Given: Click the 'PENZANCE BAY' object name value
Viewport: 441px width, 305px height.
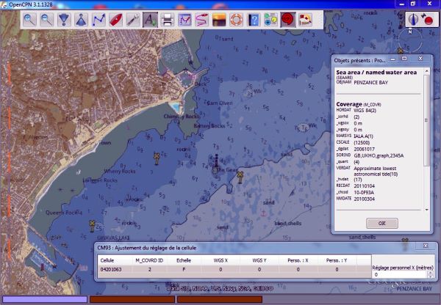Looking at the screenshot, I should pyautogui.click(x=370, y=83).
